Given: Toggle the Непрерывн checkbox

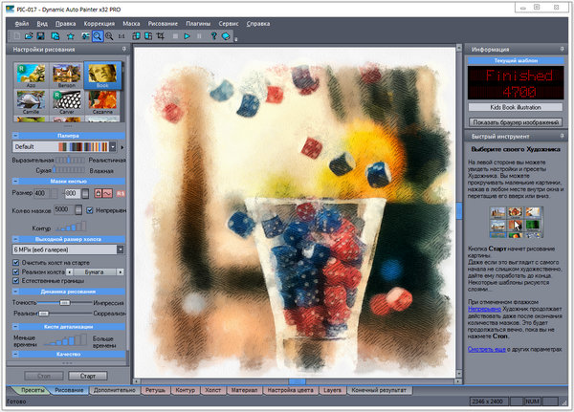Looking at the screenshot, I should click(x=90, y=209).
